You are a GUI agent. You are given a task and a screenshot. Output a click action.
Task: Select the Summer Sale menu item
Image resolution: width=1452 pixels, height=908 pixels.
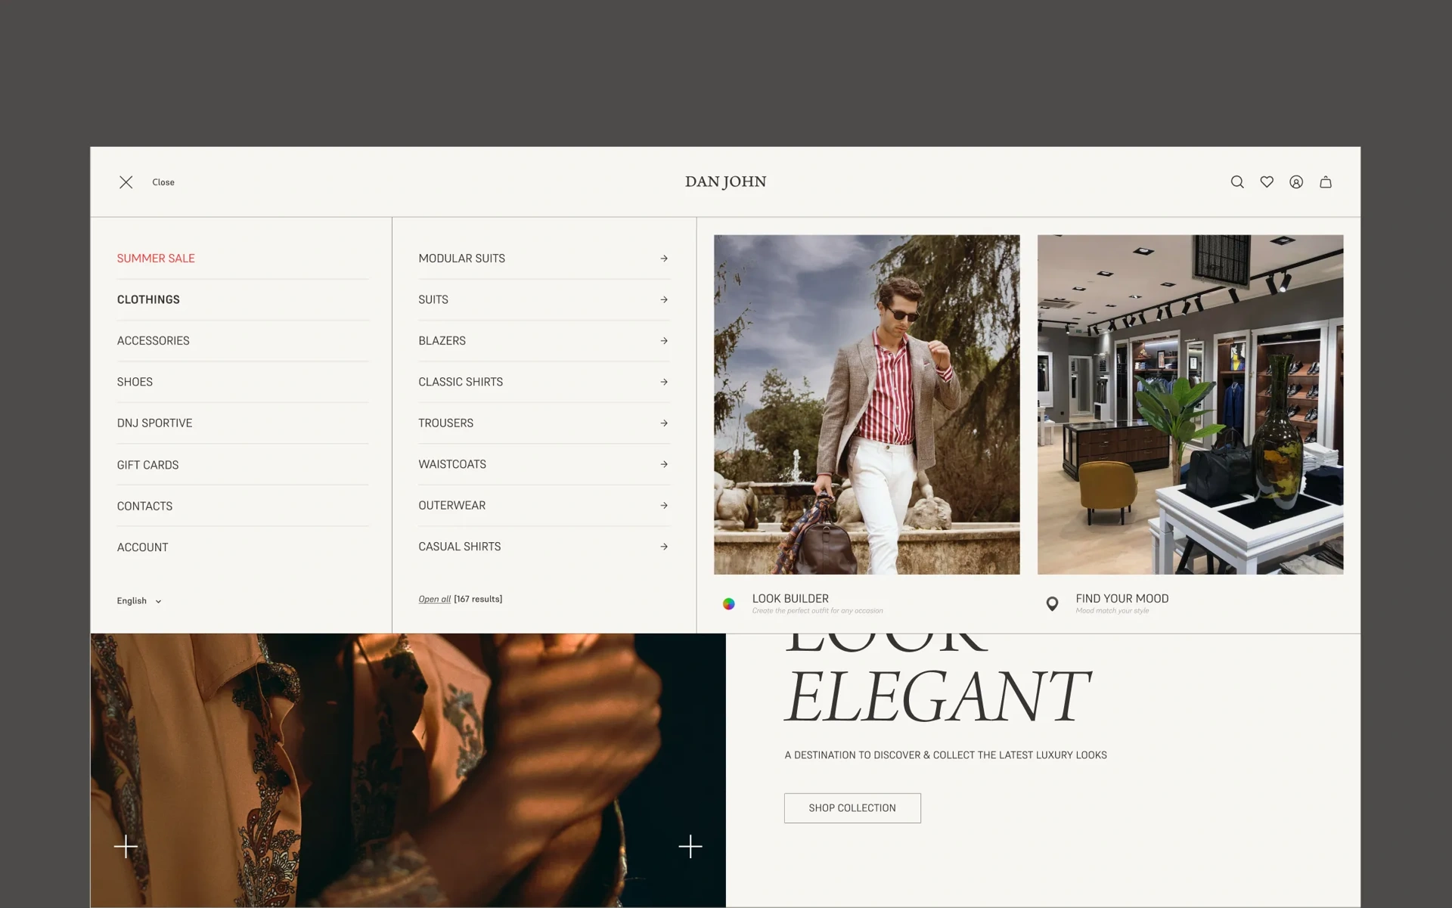tap(156, 259)
